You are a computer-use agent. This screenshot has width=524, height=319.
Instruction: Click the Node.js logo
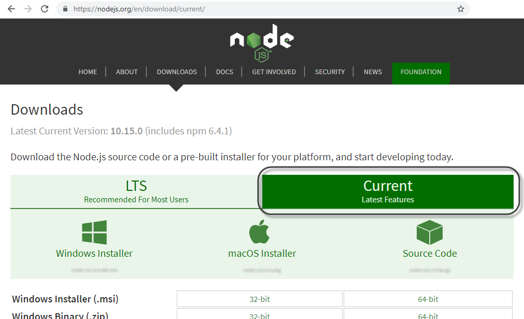[x=262, y=43]
